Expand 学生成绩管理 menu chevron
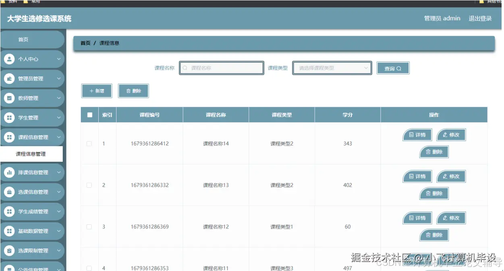The width and height of the screenshot is (504, 271). tap(59, 211)
